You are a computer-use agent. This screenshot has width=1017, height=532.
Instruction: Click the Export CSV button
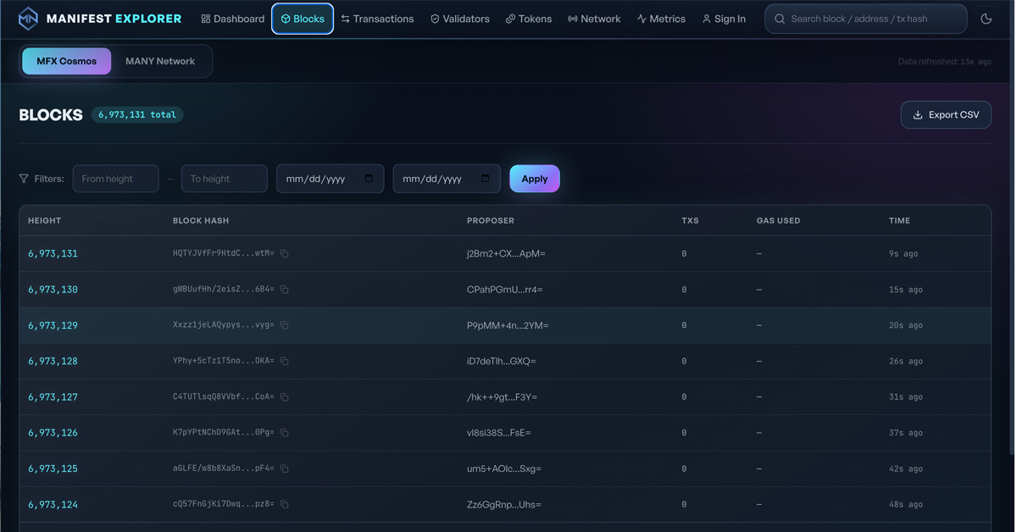pyautogui.click(x=946, y=114)
